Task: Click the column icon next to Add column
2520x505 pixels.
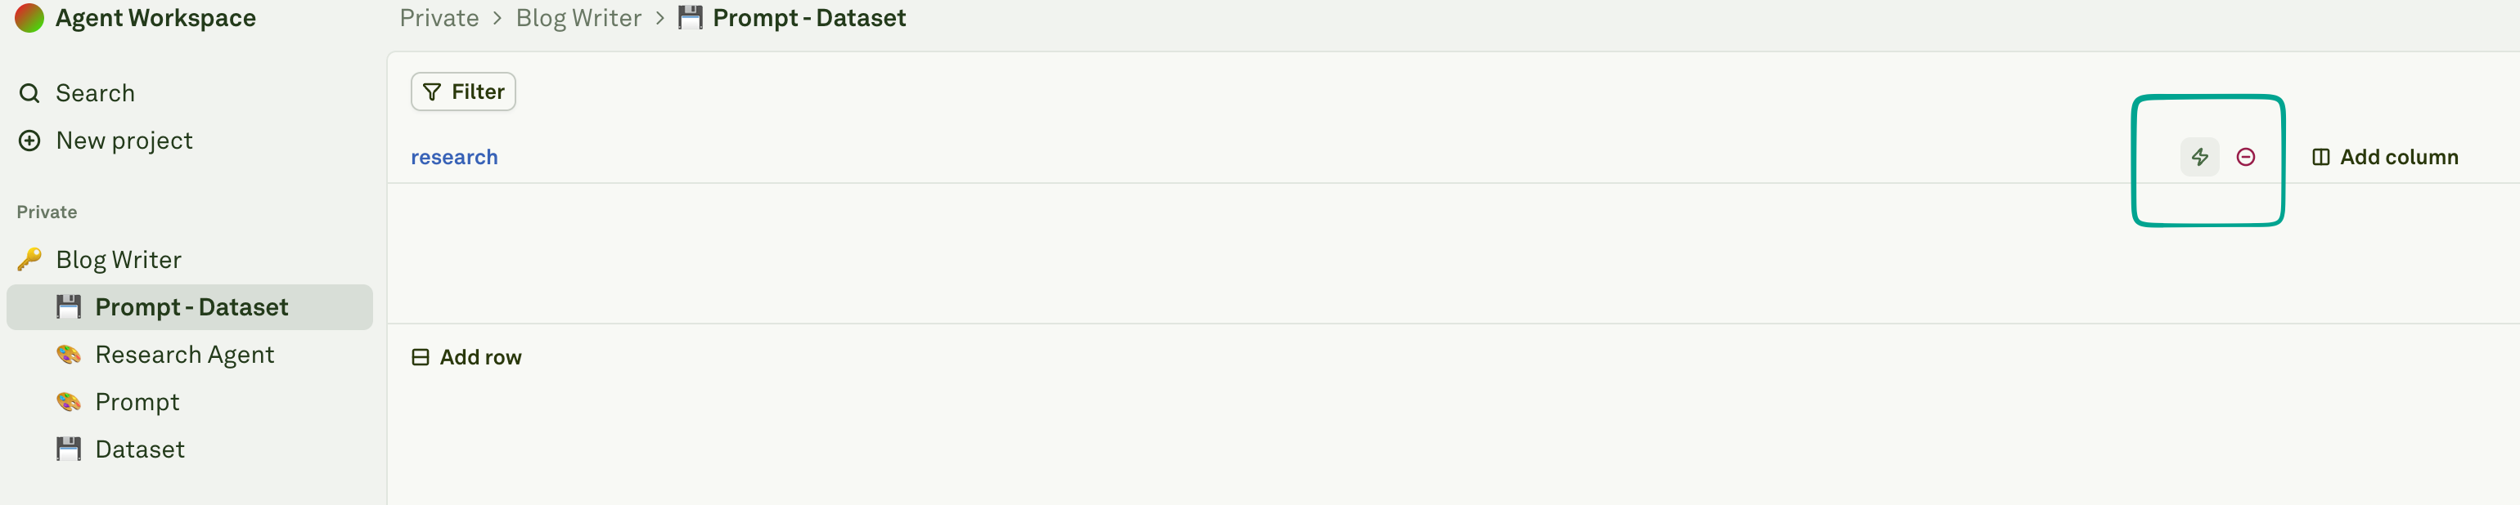Action: 2321,156
